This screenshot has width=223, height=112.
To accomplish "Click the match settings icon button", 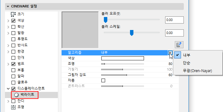I will pyautogui.click(x=179, y=45).
